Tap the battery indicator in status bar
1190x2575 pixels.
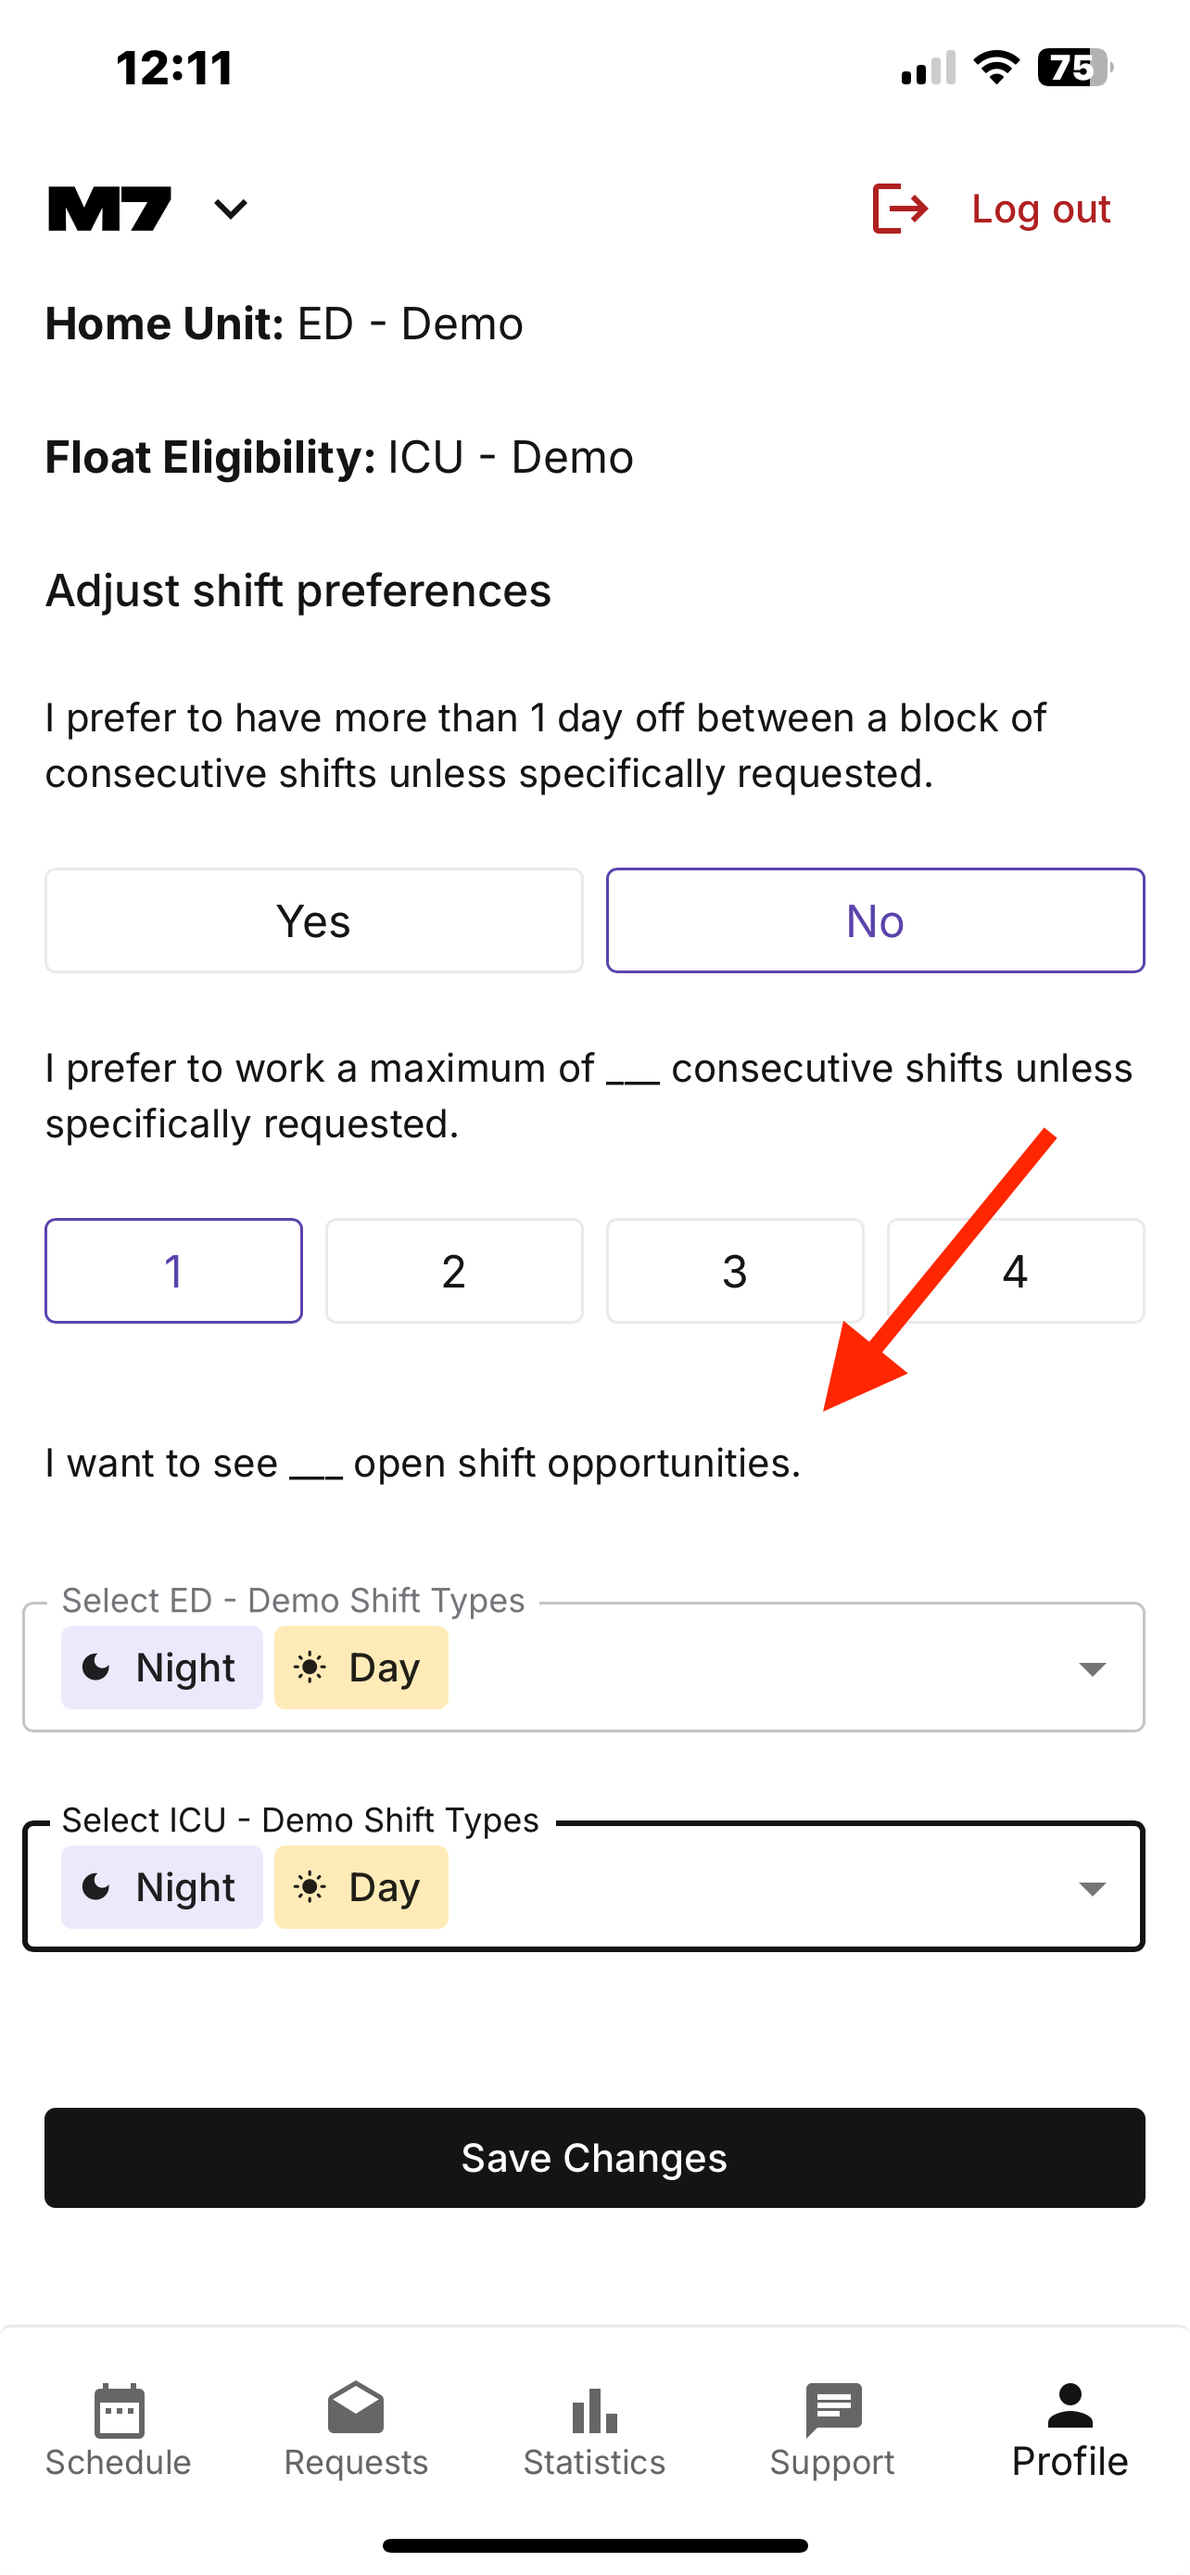coord(1074,68)
